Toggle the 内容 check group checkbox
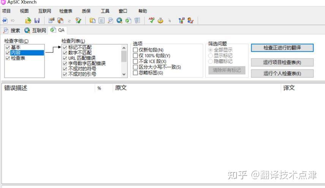Viewport: 325px width, 188px height. (8, 53)
